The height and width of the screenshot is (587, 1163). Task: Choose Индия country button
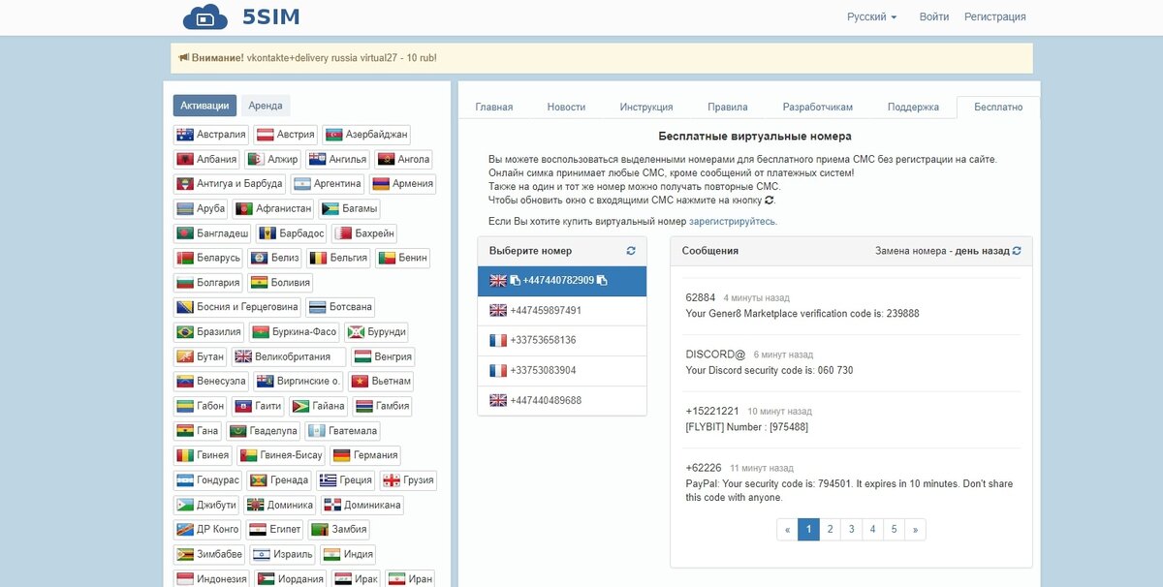pos(348,554)
